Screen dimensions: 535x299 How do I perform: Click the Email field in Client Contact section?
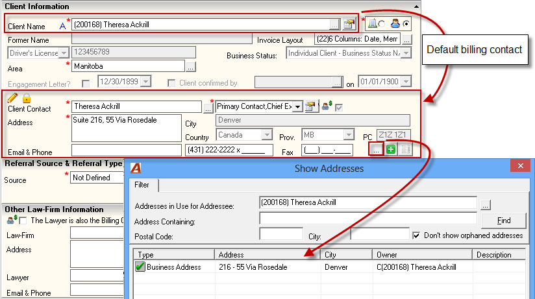(x=126, y=150)
